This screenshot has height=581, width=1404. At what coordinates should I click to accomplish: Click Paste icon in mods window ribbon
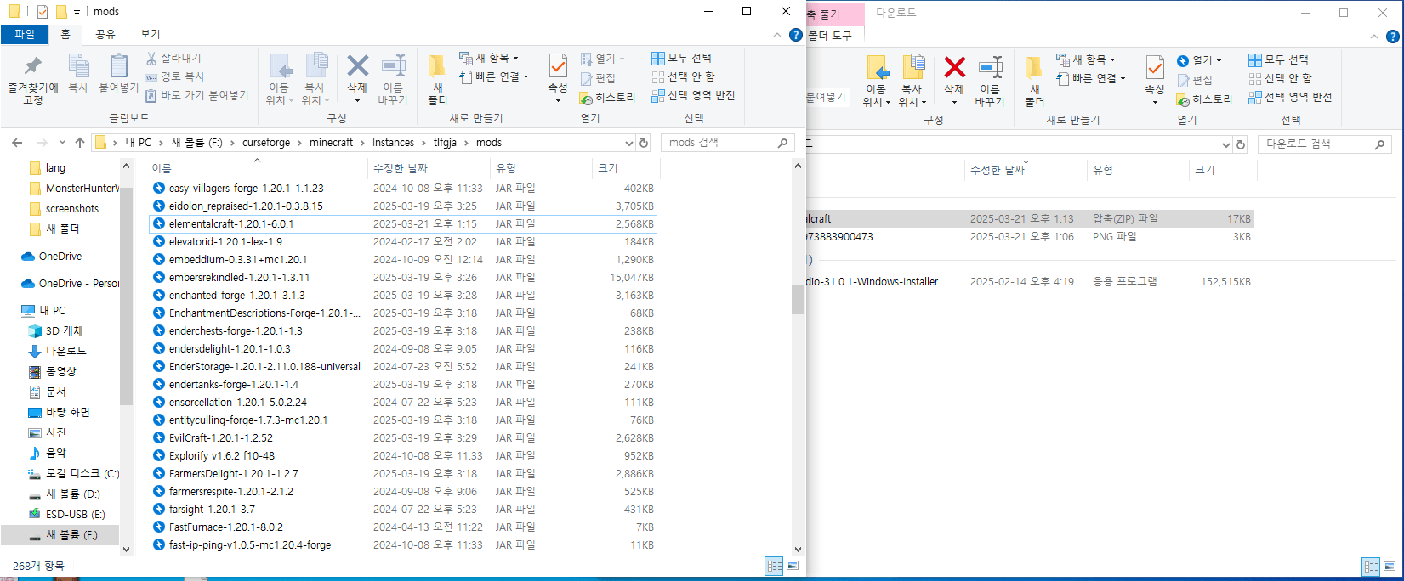[118, 73]
